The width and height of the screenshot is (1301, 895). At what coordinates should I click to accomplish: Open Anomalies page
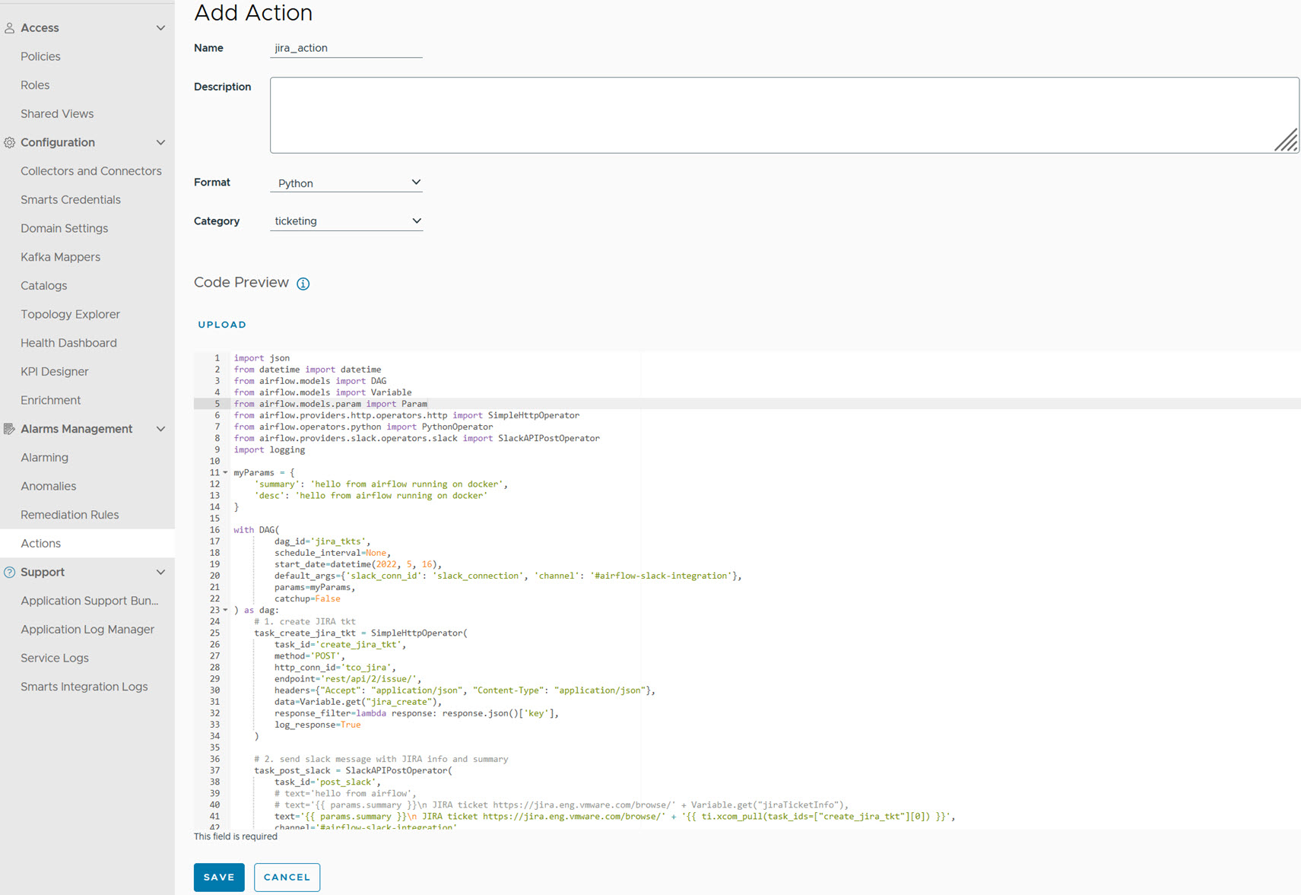(48, 486)
